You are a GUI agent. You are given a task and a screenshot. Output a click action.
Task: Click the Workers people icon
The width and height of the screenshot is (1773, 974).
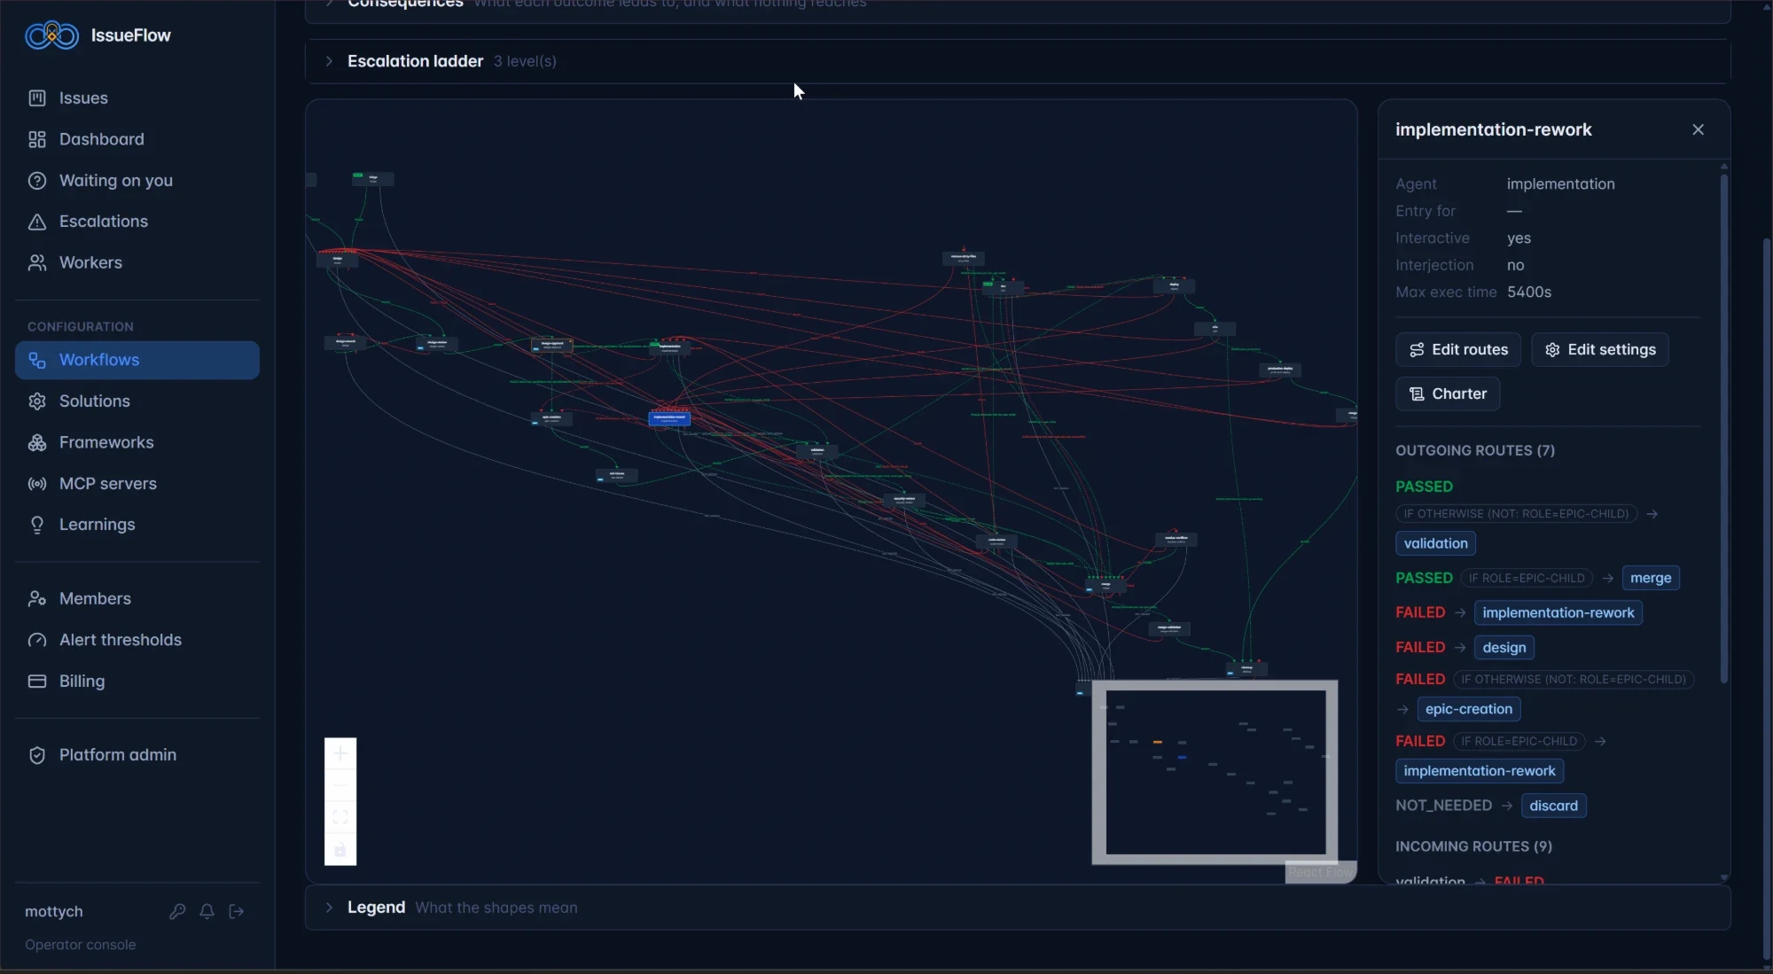pos(37,263)
